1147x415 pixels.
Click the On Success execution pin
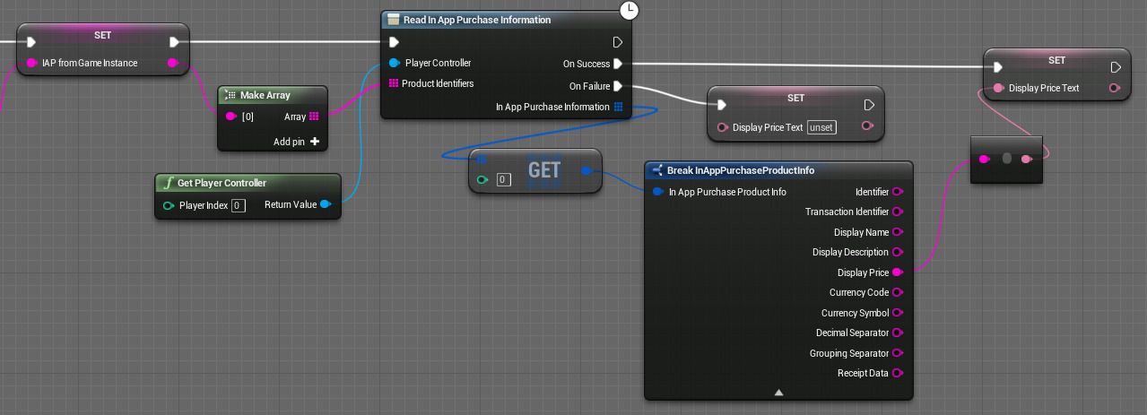tap(618, 64)
